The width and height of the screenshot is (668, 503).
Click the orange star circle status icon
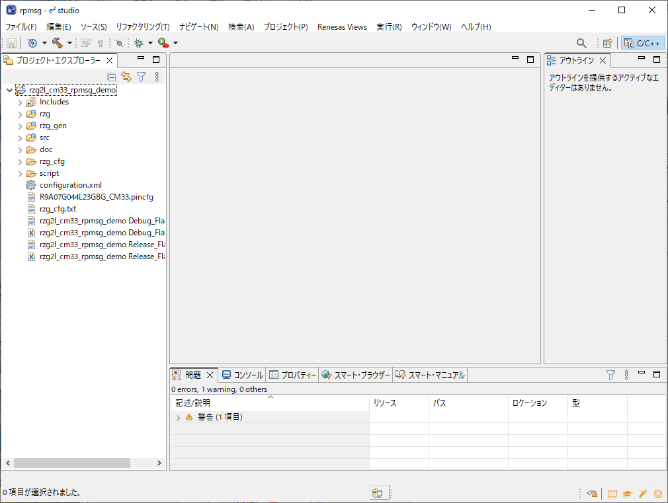point(658,494)
